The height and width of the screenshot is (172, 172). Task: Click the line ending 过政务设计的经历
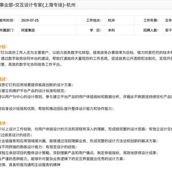point(16,135)
